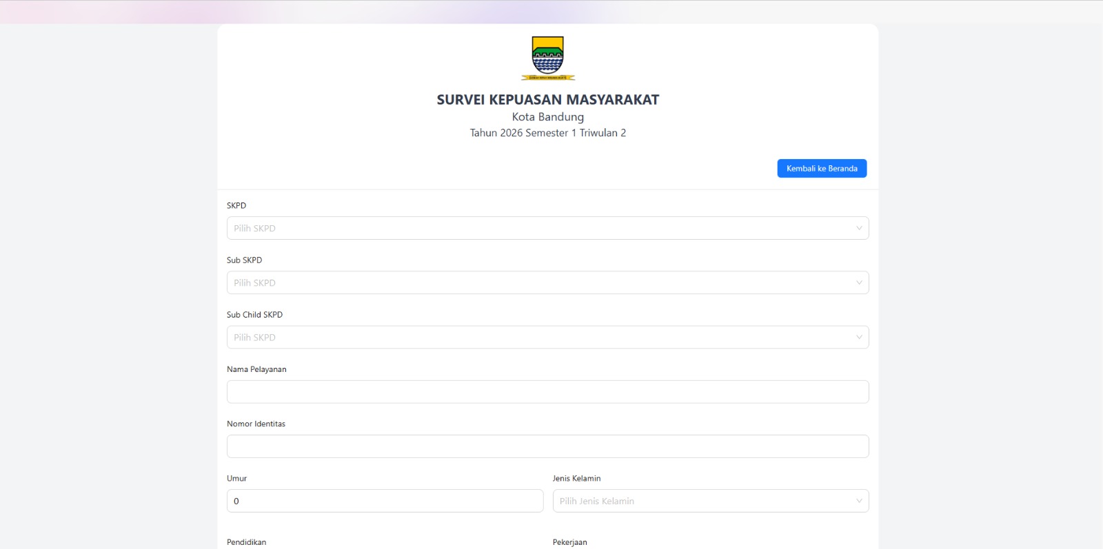Click the SURVEI KEPUASAN MASYARAKAT heading
The width and height of the screenshot is (1103, 549).
(548, 100)
